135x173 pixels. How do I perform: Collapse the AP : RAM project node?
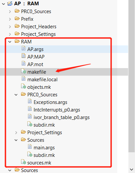tap(4, 4)
